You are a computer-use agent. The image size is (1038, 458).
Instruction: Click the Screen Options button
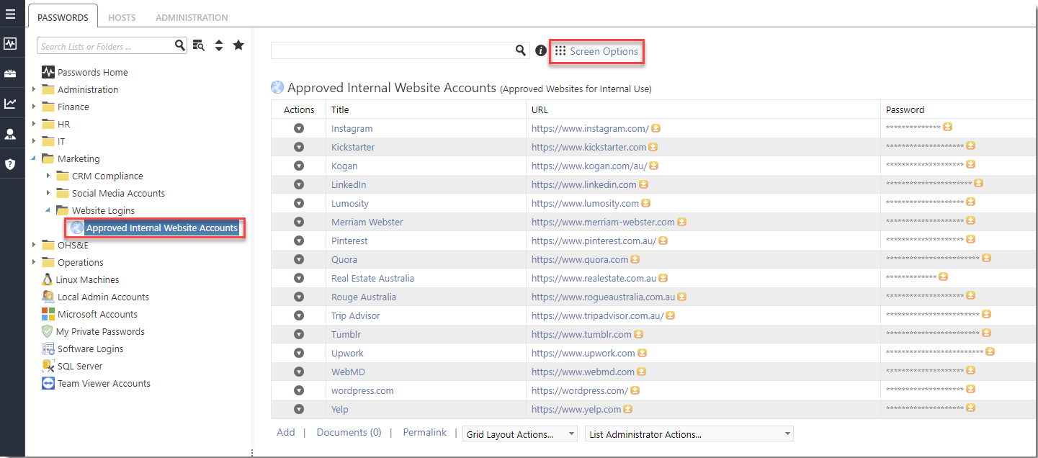point(596,51)
